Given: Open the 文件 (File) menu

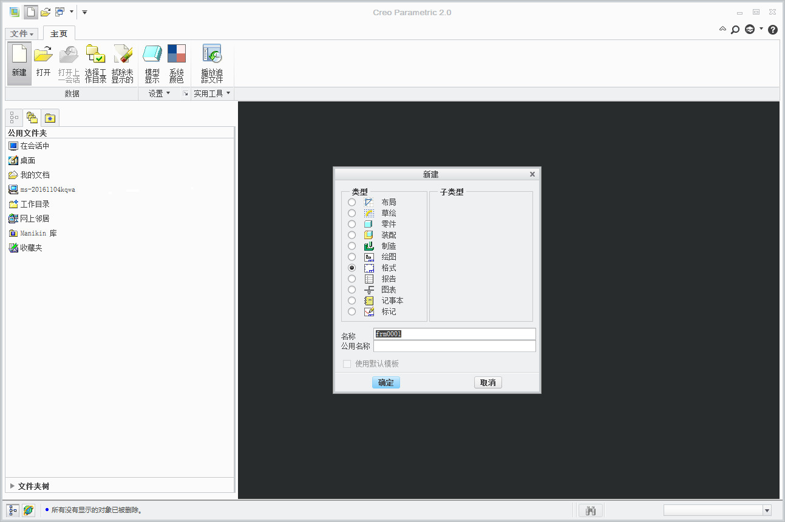Looking at the screenshot, I should 22,34.
